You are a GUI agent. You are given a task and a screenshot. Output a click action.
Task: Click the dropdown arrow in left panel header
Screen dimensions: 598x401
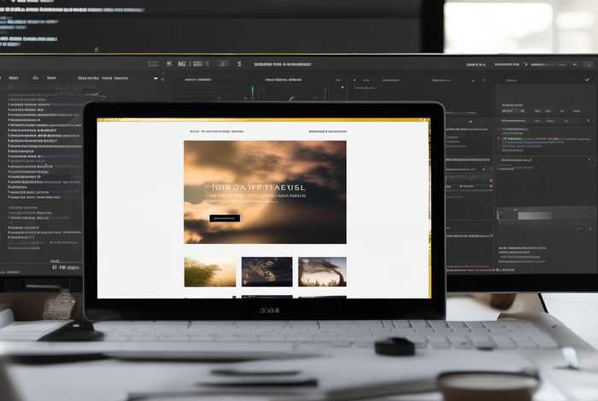click(155, 78)
